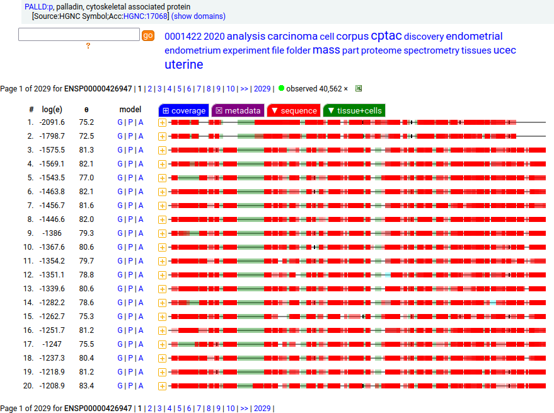Screen dimensions: 554x413
Task: Click the 'discovery' tag
Action: tap(424, 37)
